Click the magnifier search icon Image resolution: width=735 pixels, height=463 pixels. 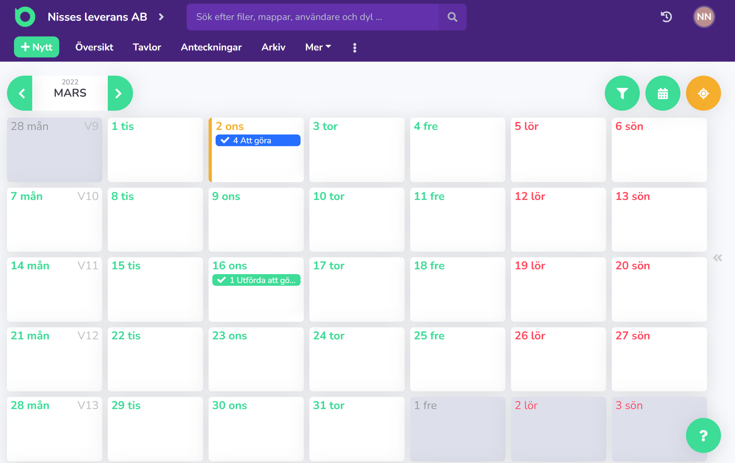pyautogui.click(x=452, y=17)
